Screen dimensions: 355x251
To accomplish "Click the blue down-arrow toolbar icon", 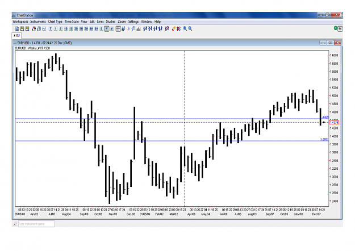I will (128, 28).
